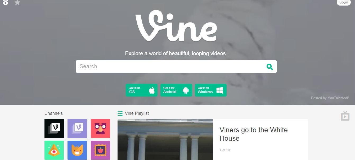Click Get it for iOS button
The image size is (355, 160).
point(142,90)
